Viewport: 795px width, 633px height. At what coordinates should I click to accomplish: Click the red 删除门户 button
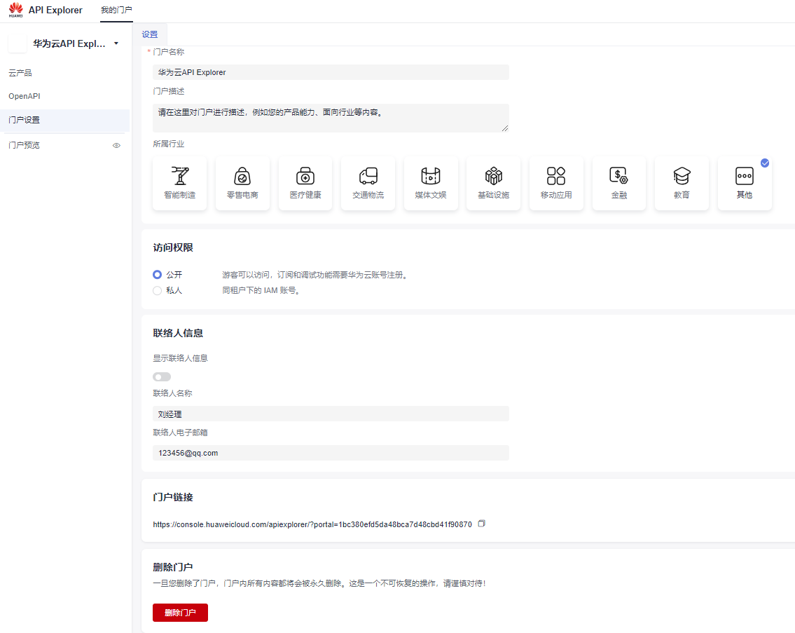[x=180, y=613]
